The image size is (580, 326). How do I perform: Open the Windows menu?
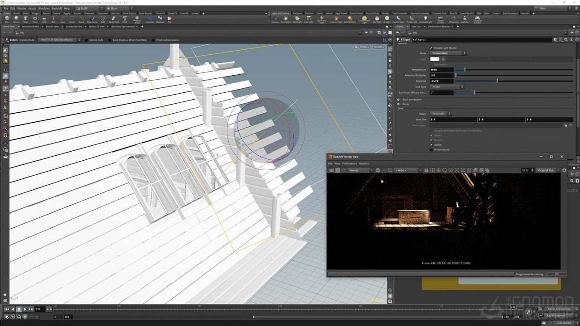[44, 8]
